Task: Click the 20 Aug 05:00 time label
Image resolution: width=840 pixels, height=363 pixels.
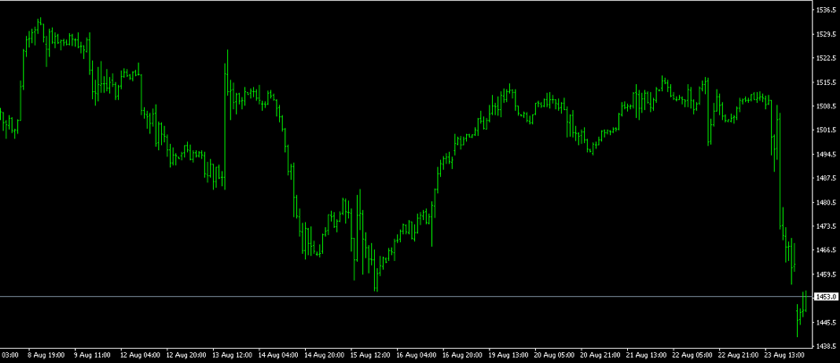Action: click(555, 356)
